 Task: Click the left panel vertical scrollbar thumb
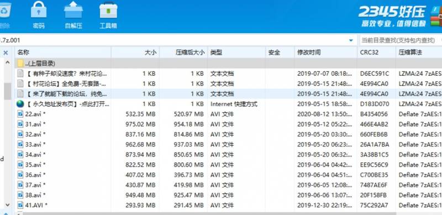click(8, 91)
